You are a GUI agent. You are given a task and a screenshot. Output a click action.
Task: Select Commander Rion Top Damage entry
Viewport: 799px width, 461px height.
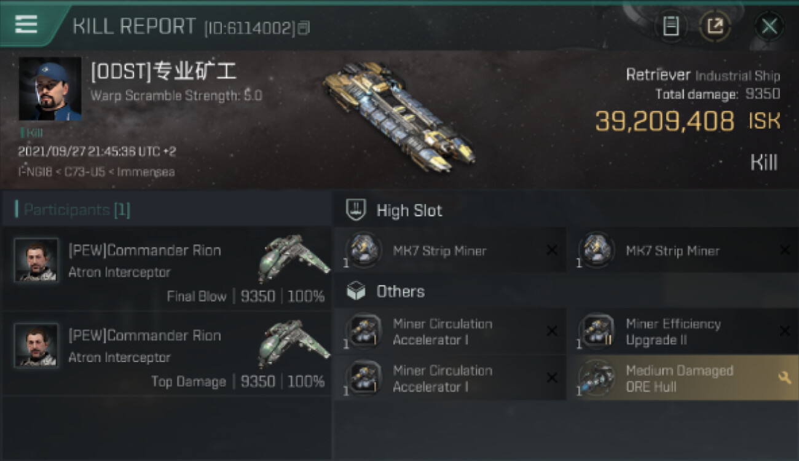click(166, 353)
